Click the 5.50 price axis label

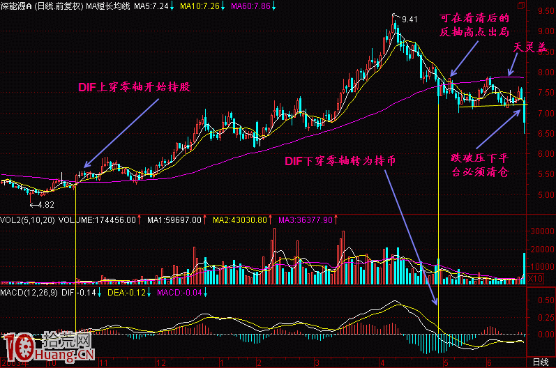point(546,174)
